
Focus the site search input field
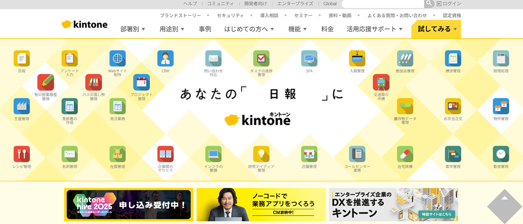click(383, 3)
